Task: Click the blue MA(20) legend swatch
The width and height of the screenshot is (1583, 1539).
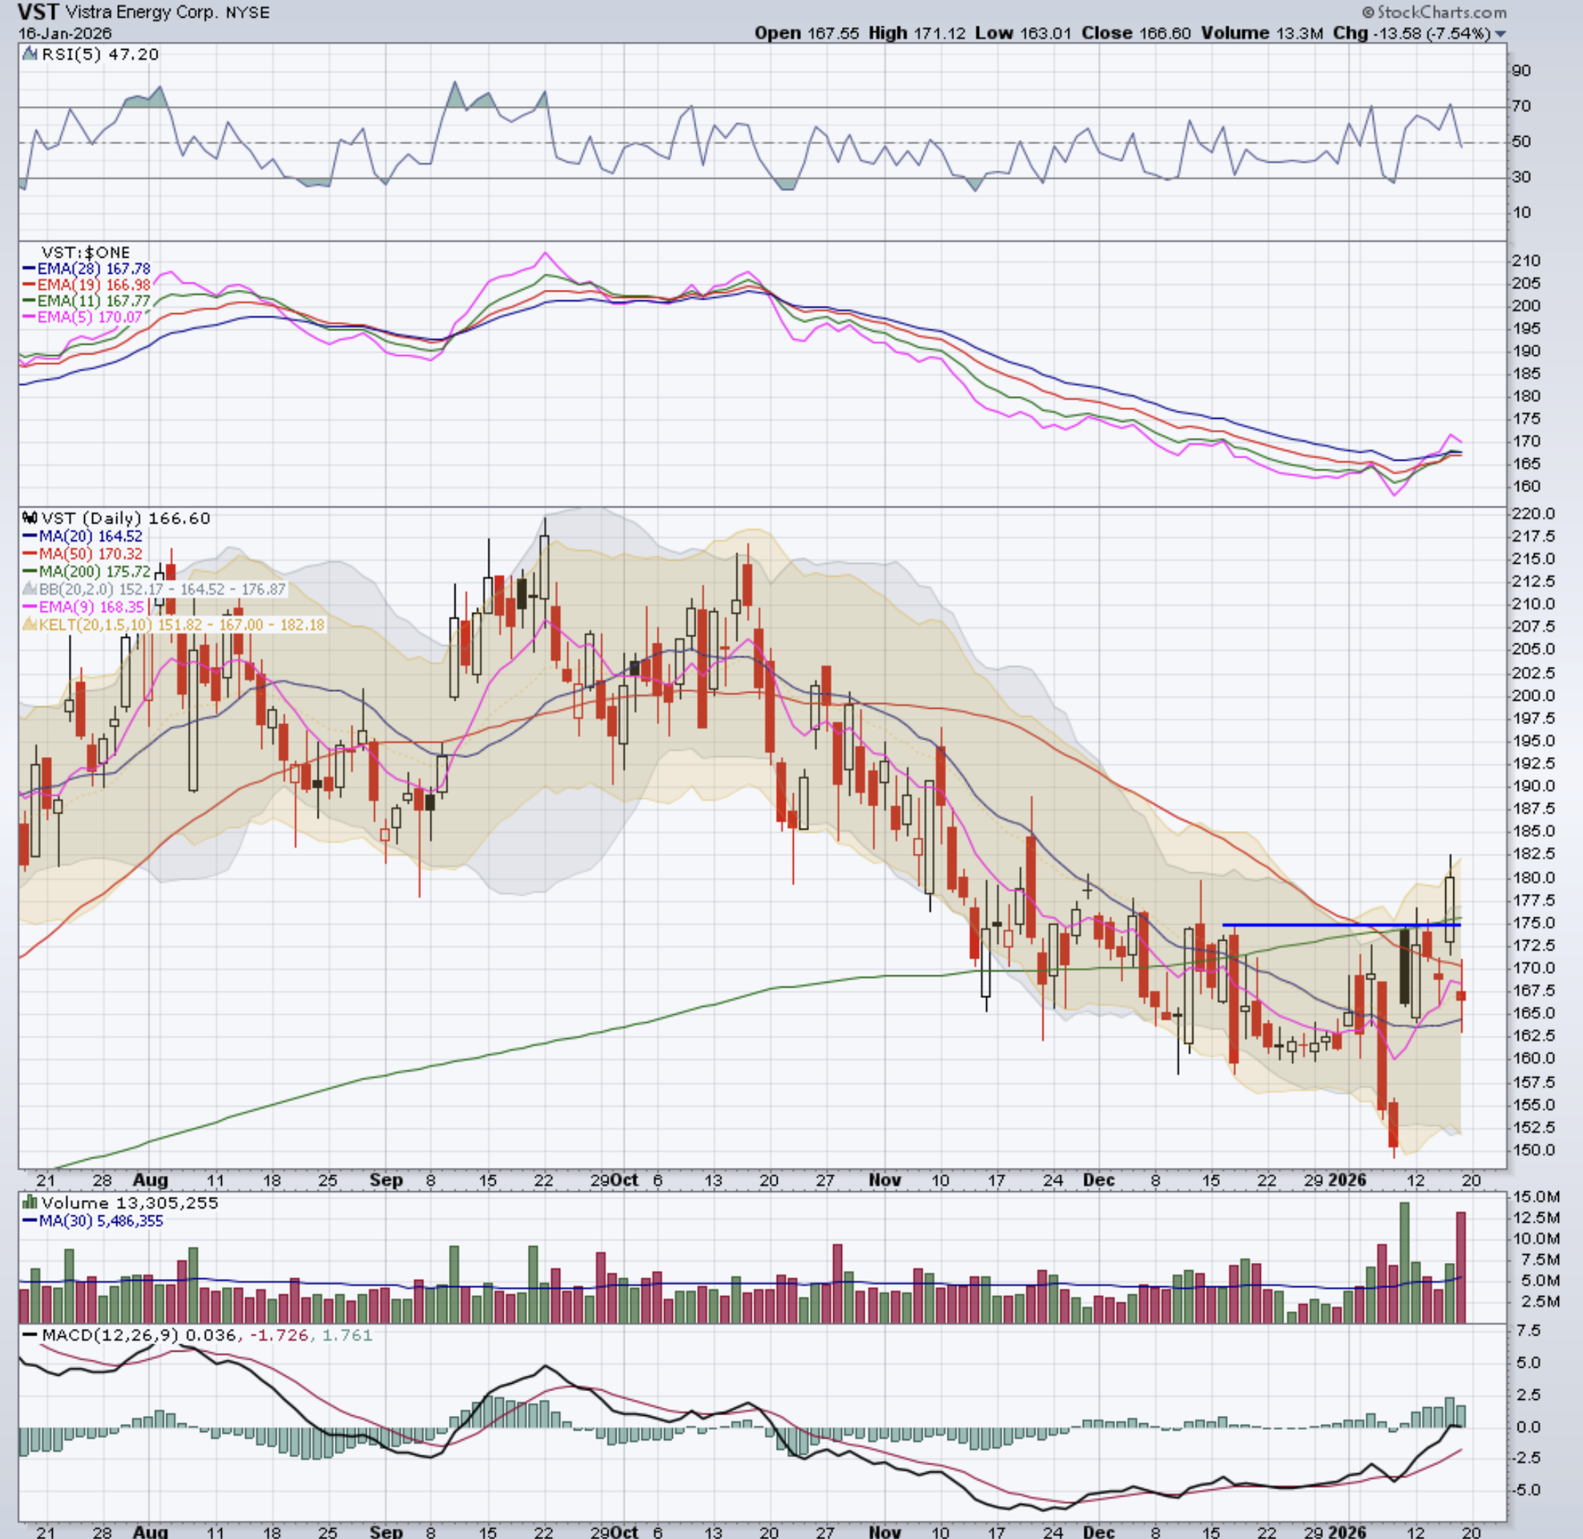Action: coord(30,536)
